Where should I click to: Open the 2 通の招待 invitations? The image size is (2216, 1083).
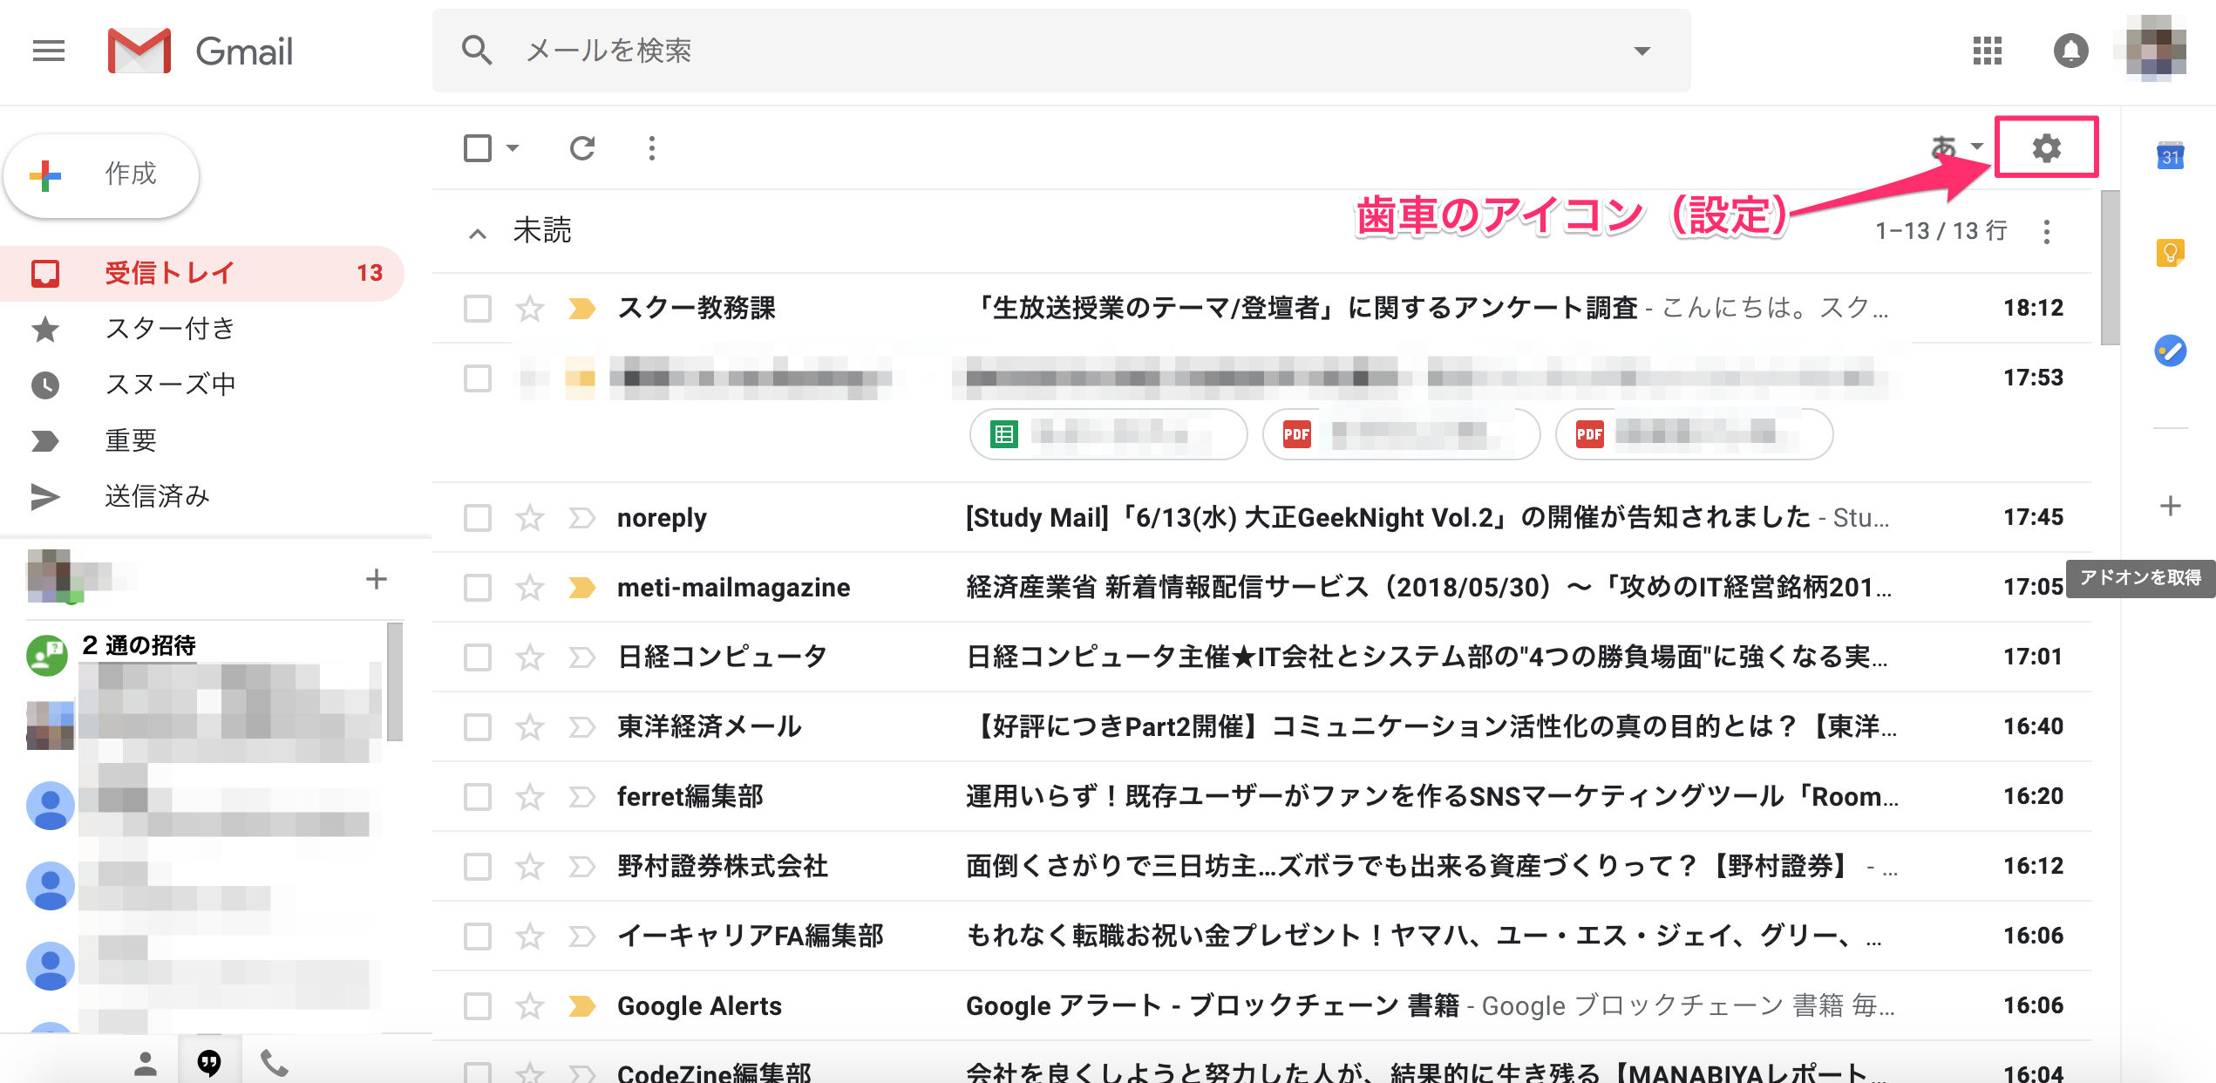click(139, 645)
